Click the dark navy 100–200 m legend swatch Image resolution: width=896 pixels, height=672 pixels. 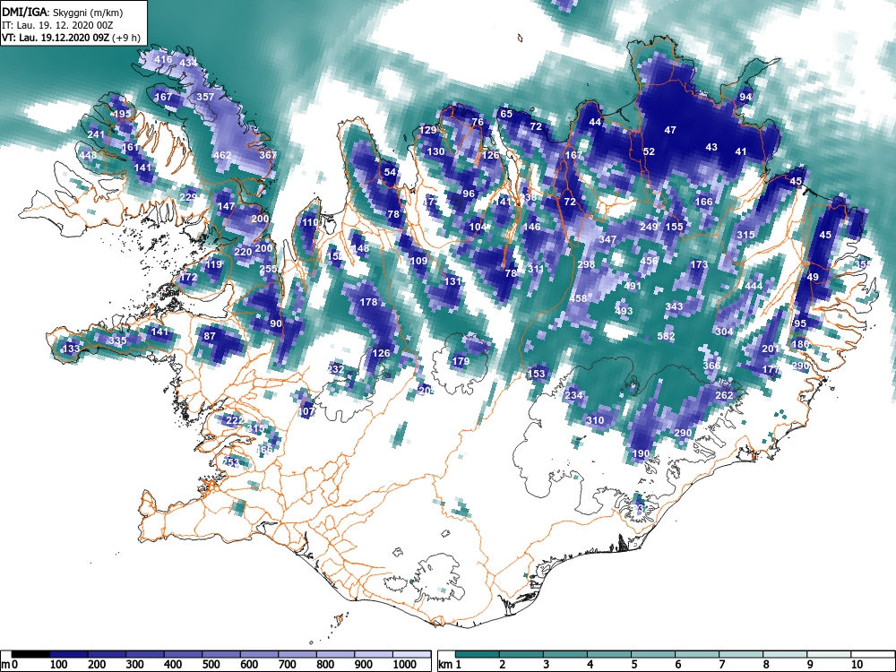coord(69,654)
